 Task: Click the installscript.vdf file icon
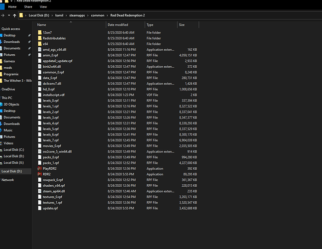[x=40, y=95]
